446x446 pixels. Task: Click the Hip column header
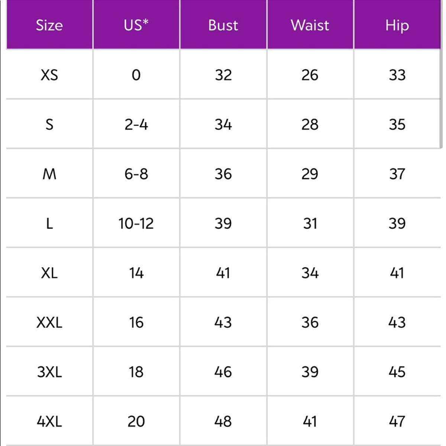point(397,25)
